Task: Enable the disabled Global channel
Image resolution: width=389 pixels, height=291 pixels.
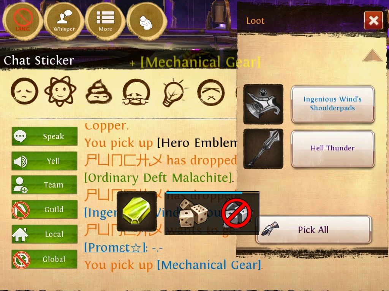Action: pyautogui.click(x=44, y=259)
